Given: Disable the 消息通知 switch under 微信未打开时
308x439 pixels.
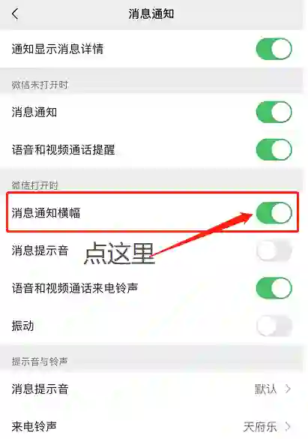Looking at the screenshot, I should coord(274,112).
